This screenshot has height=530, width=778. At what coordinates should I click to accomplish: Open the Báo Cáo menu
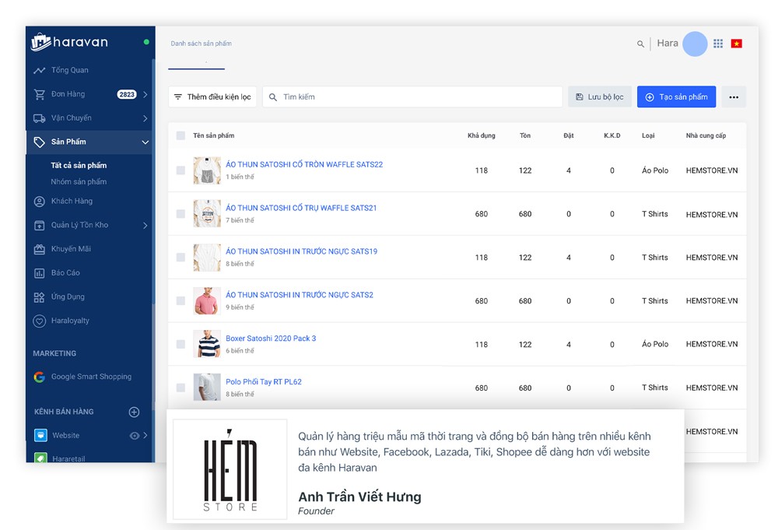coord(65,272)
